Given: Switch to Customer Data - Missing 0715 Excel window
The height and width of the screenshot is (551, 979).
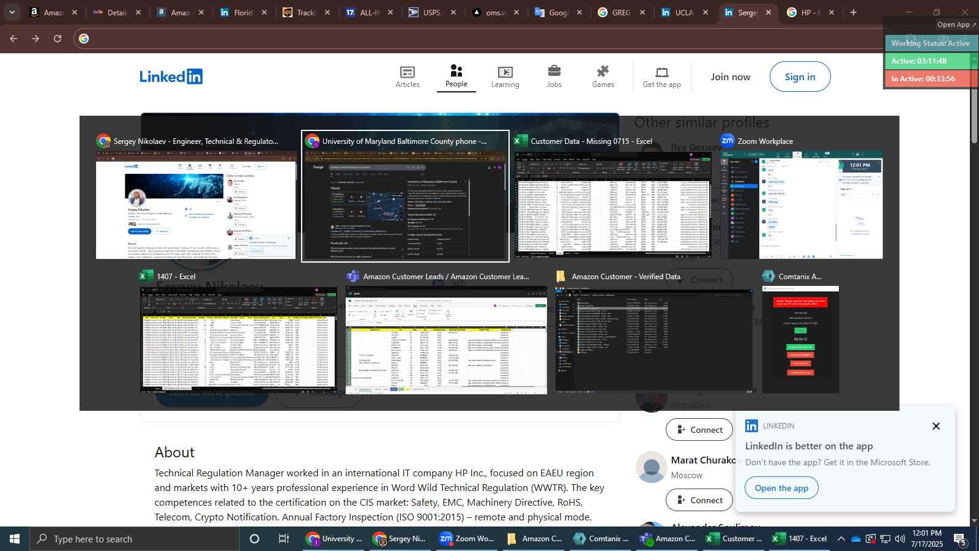Looking at the screenshot, I should coord(612,197).
